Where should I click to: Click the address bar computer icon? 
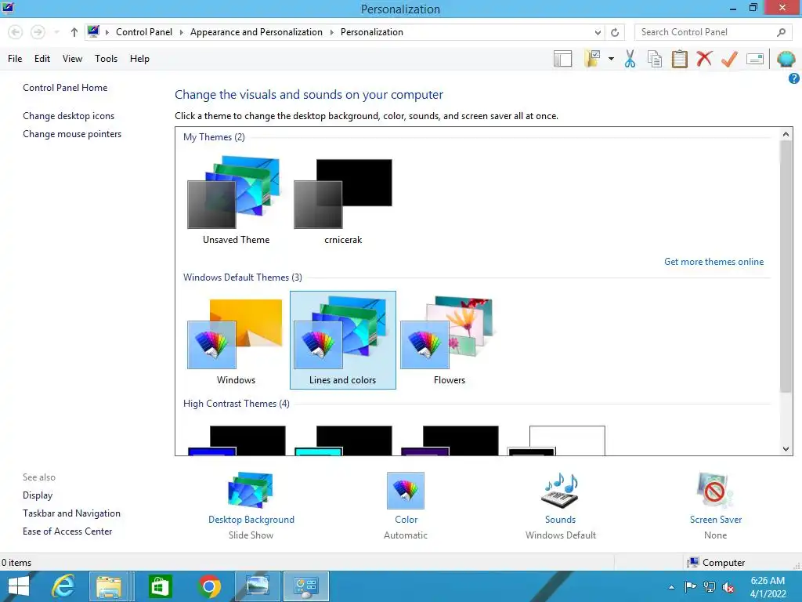pos(93,31)
